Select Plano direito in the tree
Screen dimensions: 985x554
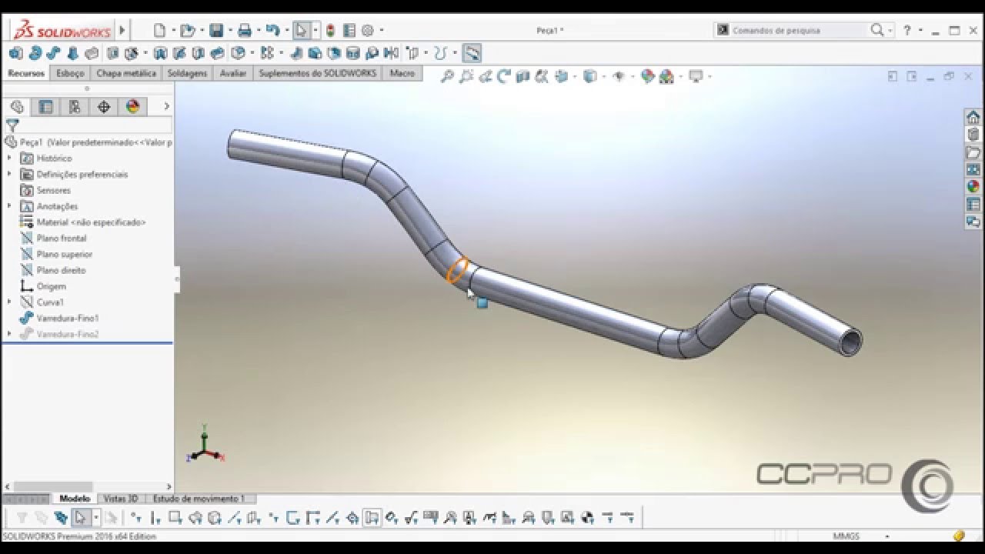click(62, 270)
